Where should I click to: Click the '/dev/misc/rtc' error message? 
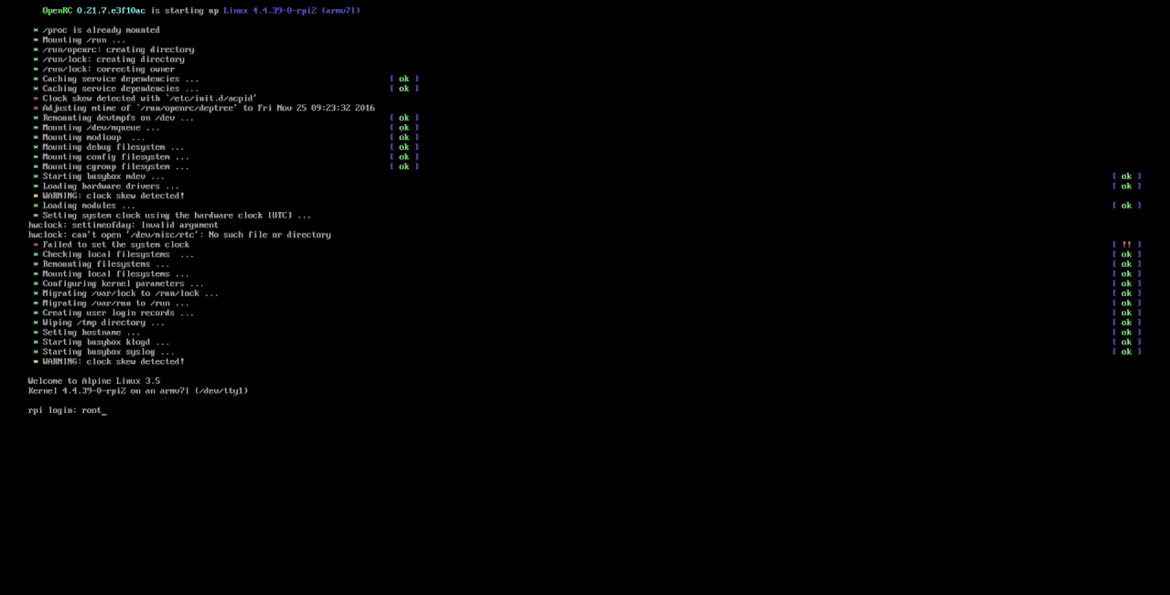pos(179,234)
